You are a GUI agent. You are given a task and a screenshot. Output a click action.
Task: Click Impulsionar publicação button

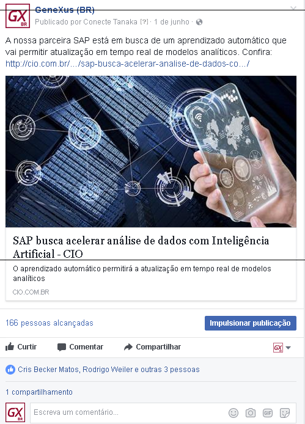tap(251, 323)
